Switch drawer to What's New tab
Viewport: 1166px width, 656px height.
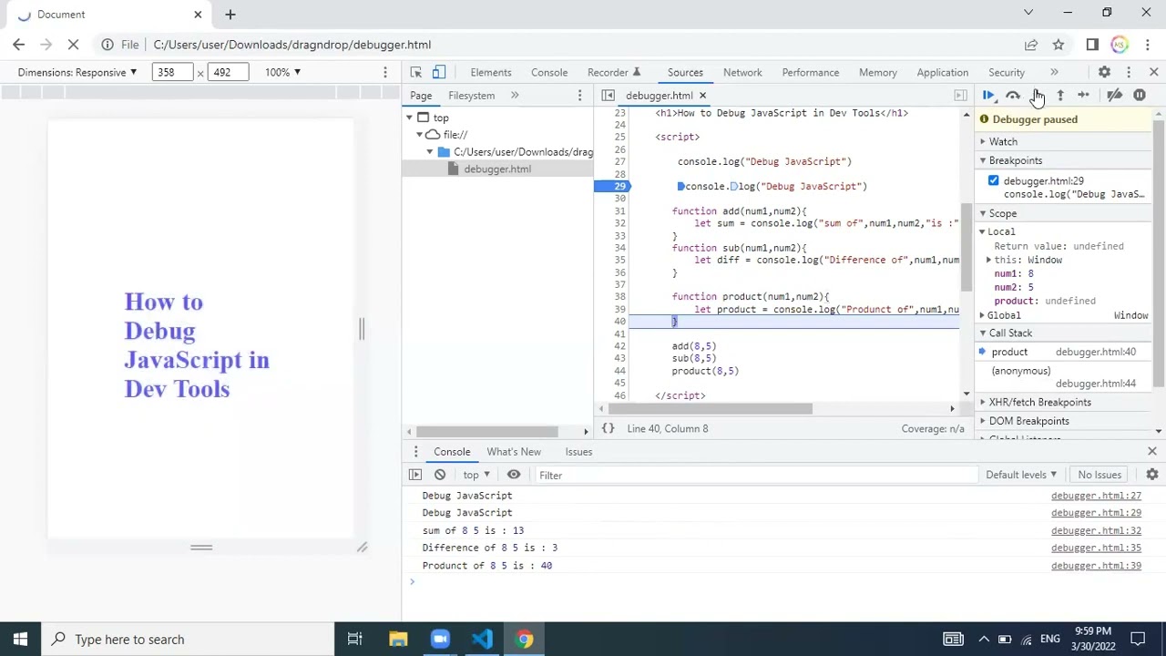pos(514,452)
